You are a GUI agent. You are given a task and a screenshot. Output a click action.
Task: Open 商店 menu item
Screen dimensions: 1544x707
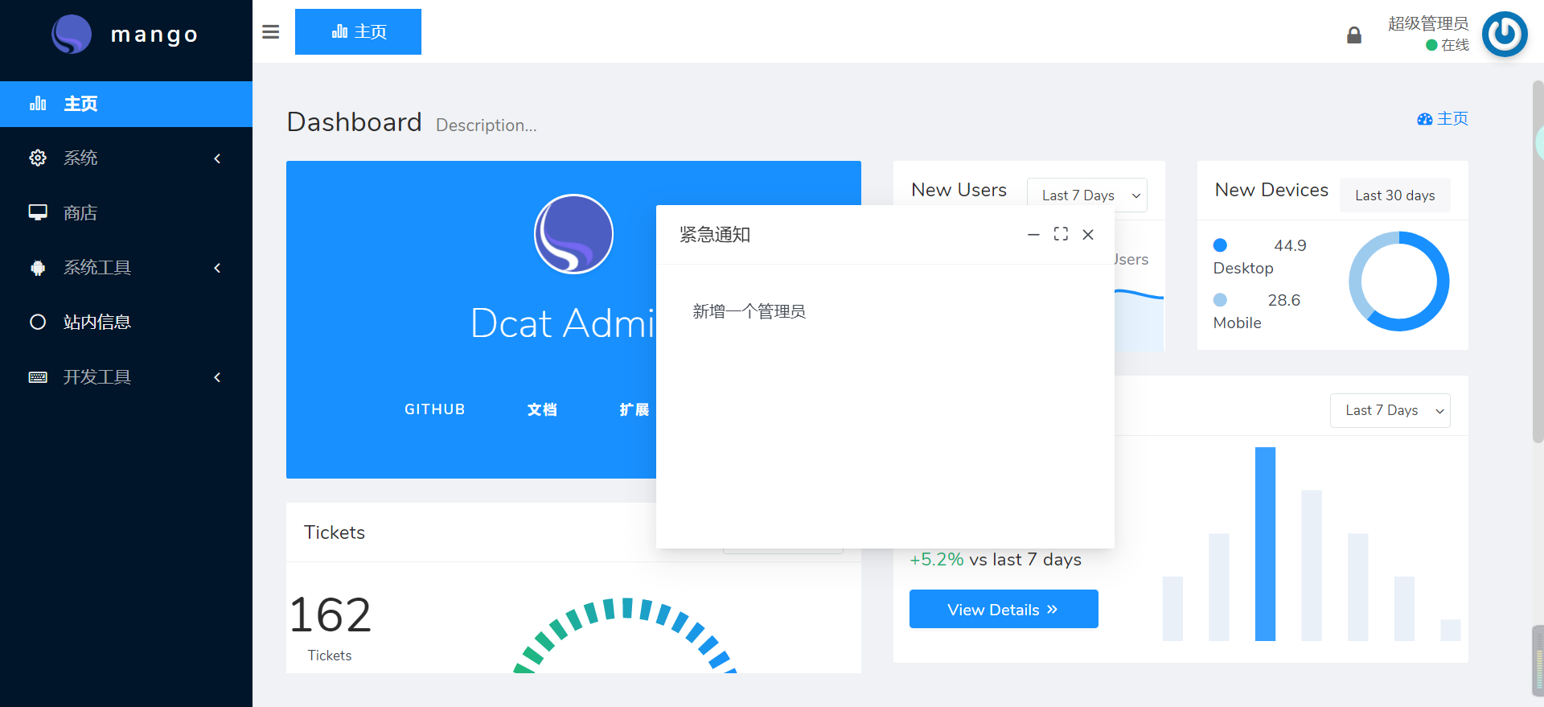126,212
